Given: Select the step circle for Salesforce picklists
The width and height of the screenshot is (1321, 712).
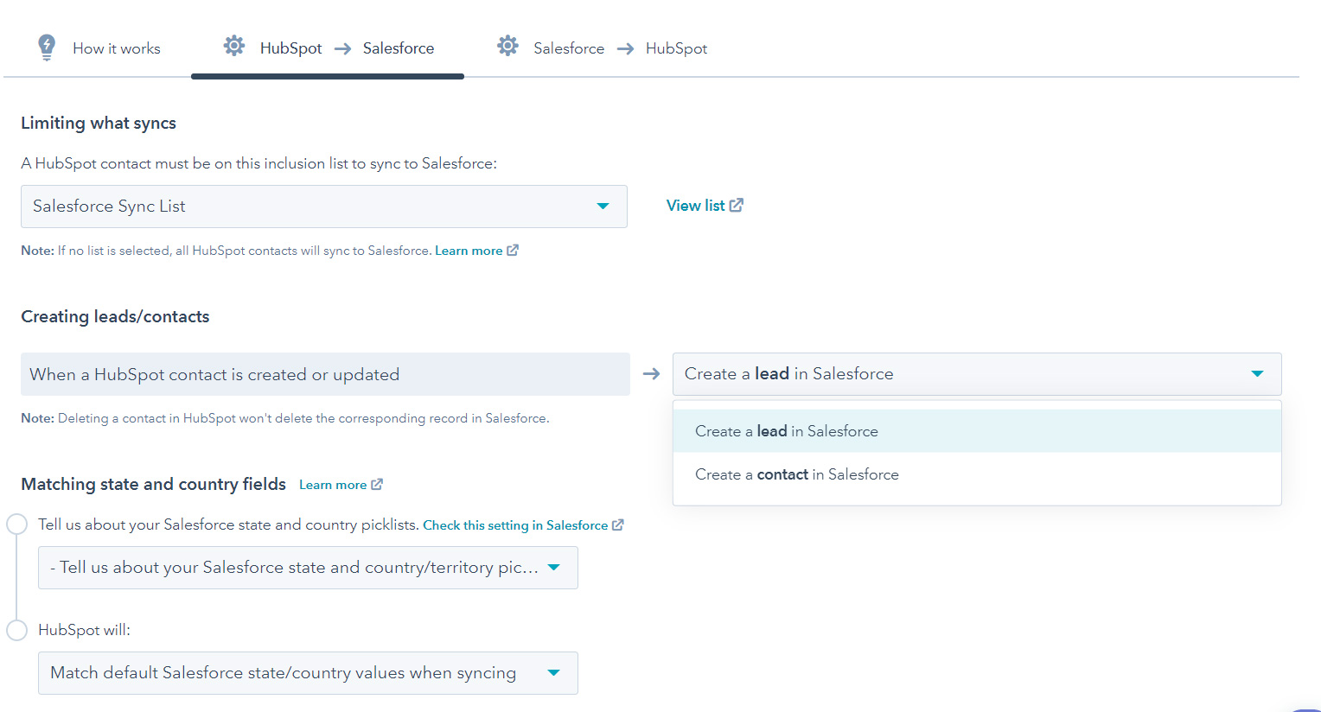Looking at the screenshot, I should point(16,524).
